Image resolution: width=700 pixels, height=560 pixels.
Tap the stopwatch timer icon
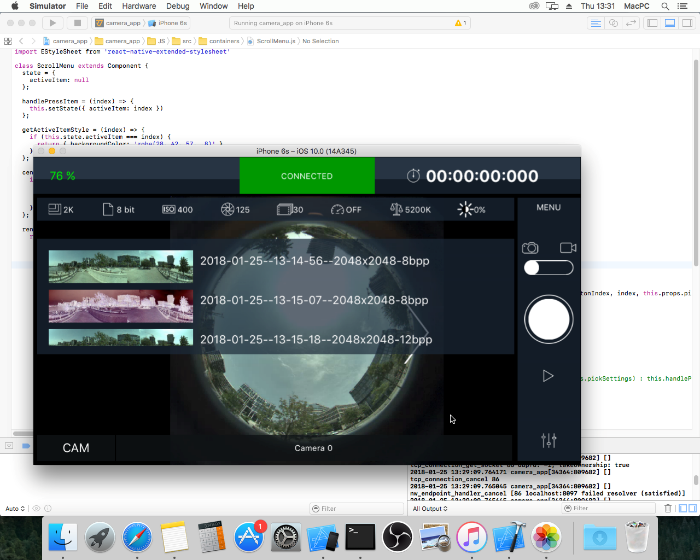(413, 176)
